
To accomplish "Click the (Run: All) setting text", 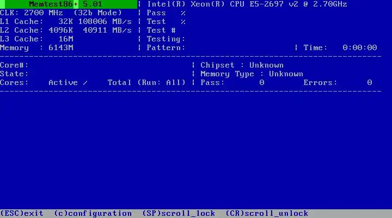I will (x=161, y=83).
